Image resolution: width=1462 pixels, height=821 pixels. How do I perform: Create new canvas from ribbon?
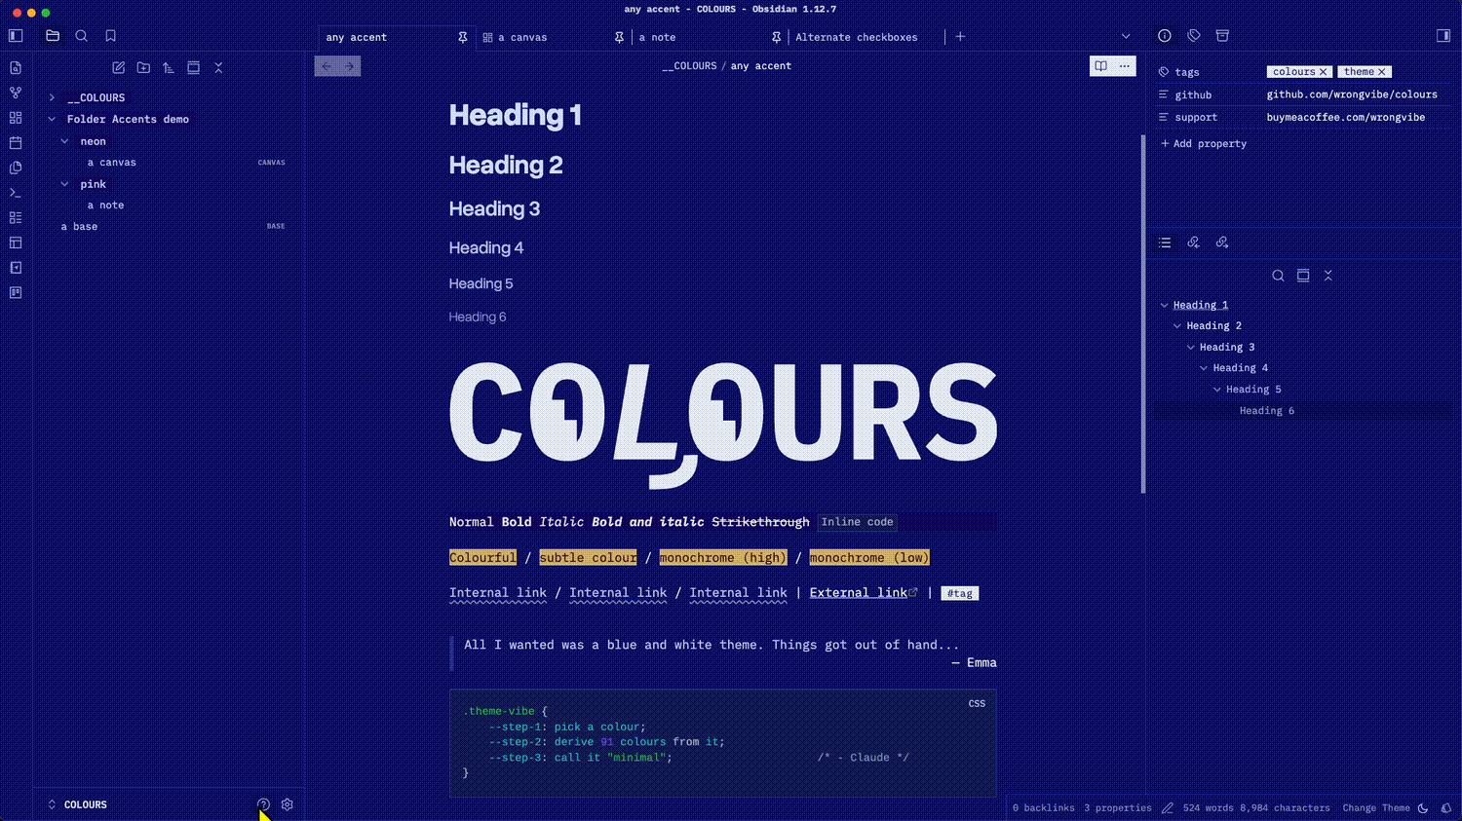(x=16, y=118)
